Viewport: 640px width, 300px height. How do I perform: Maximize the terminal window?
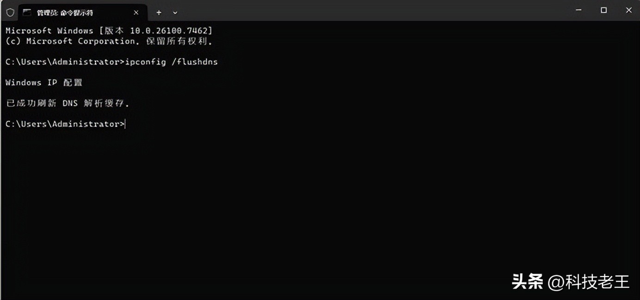(x=603, y=10)
